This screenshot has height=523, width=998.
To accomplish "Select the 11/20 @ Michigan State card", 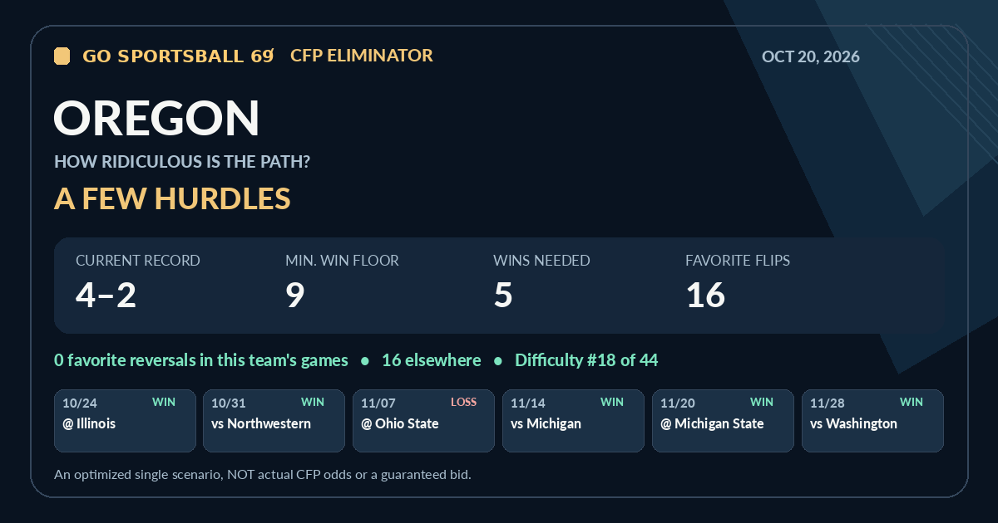I will pyautogui.click(x=724, y=421).
